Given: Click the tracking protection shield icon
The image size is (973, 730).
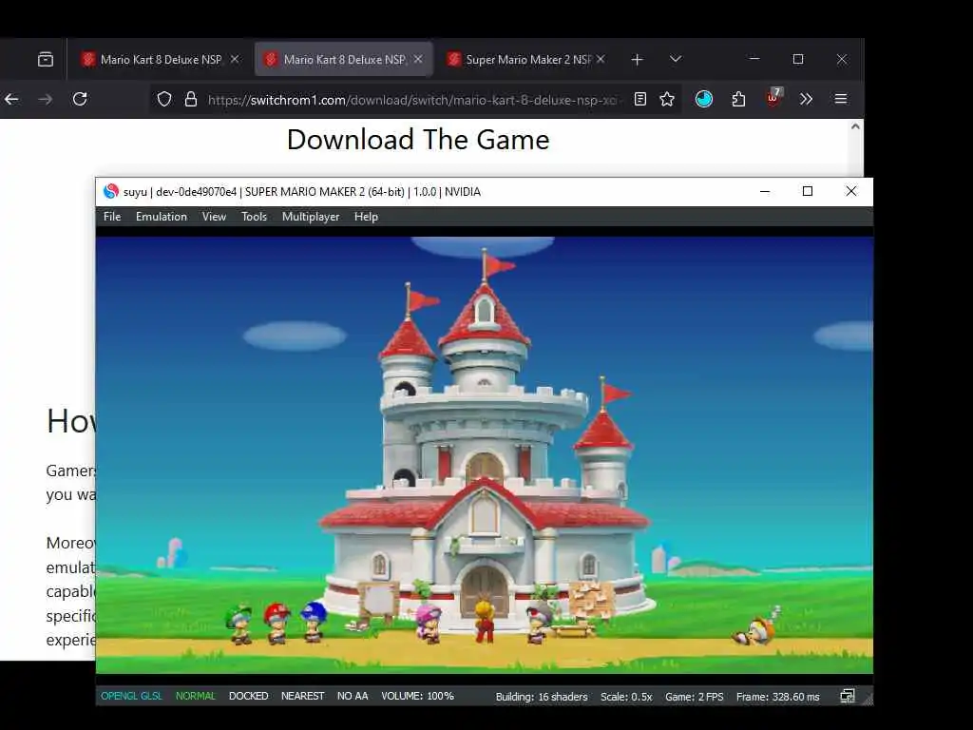Looking at the screenshot, I should click(163, 99).
